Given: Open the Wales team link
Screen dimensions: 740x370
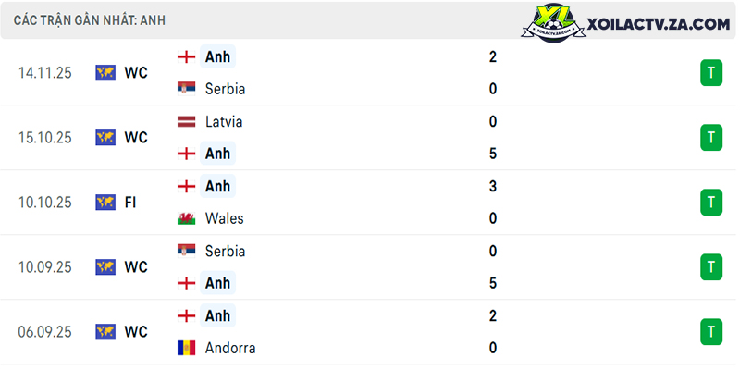Looking at the screenshot, I should pos(224,218).
